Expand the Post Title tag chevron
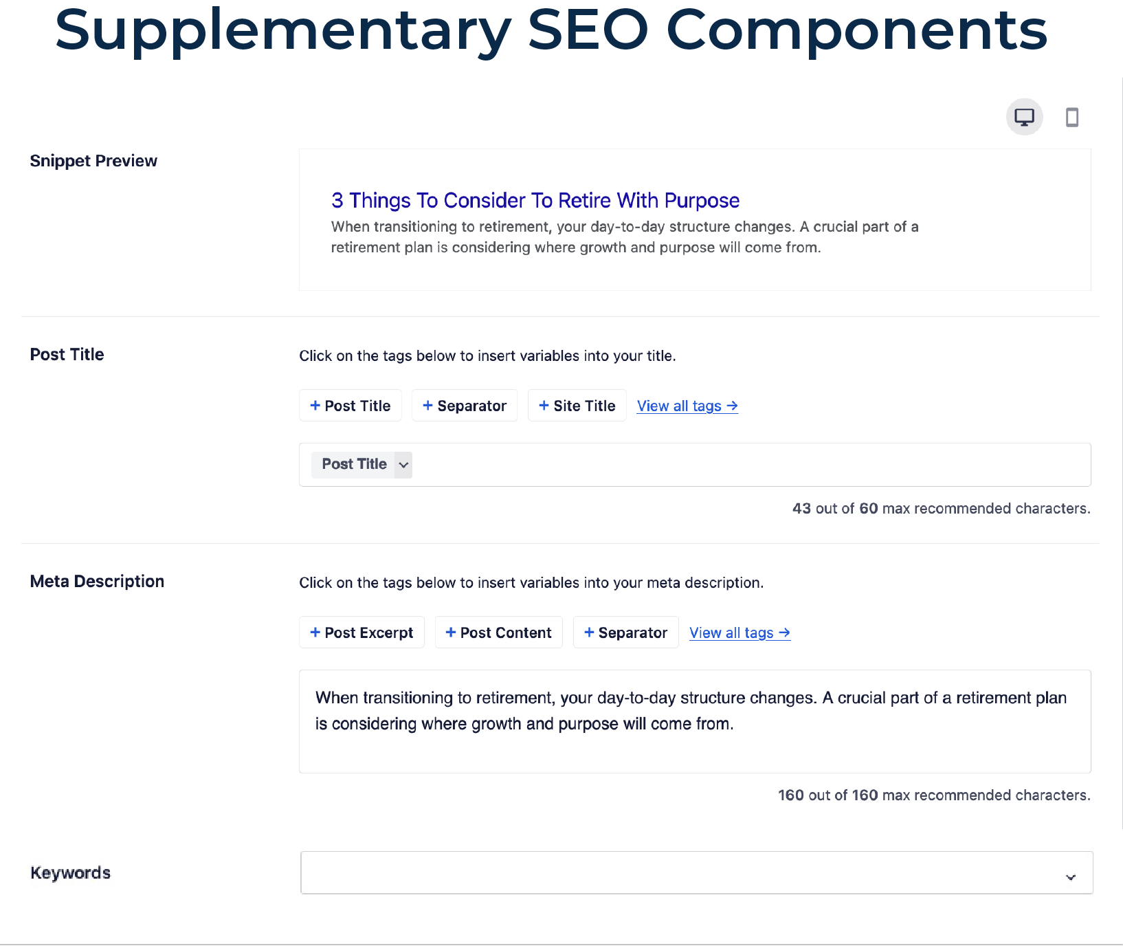The height and width of the screenshot is (946, 1123). (x=404, y=465)
